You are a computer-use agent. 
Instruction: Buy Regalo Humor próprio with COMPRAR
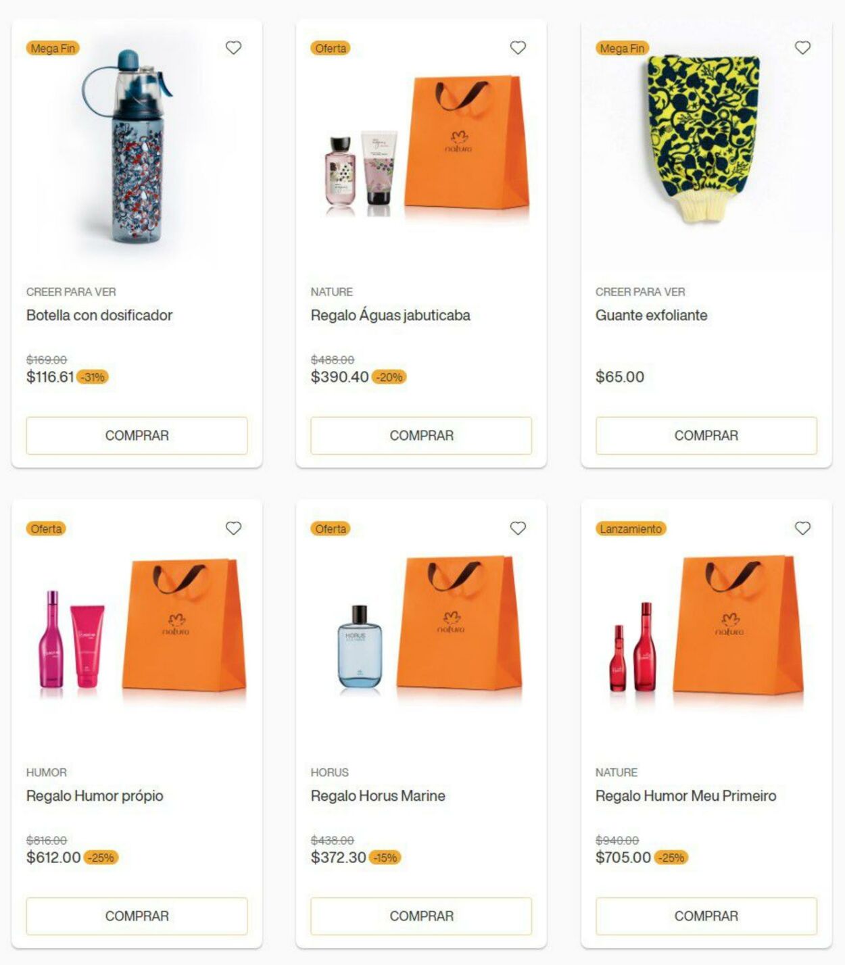(x=137, y=916)
